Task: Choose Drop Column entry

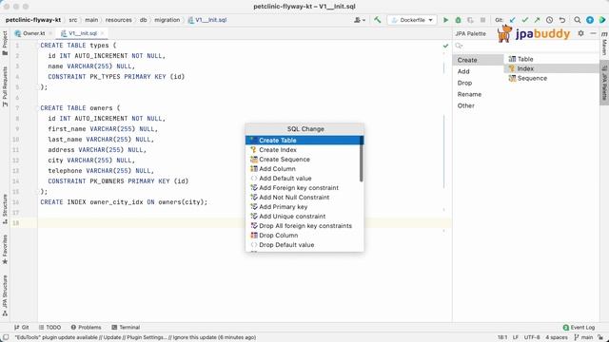Action: (x=303, y=235)
